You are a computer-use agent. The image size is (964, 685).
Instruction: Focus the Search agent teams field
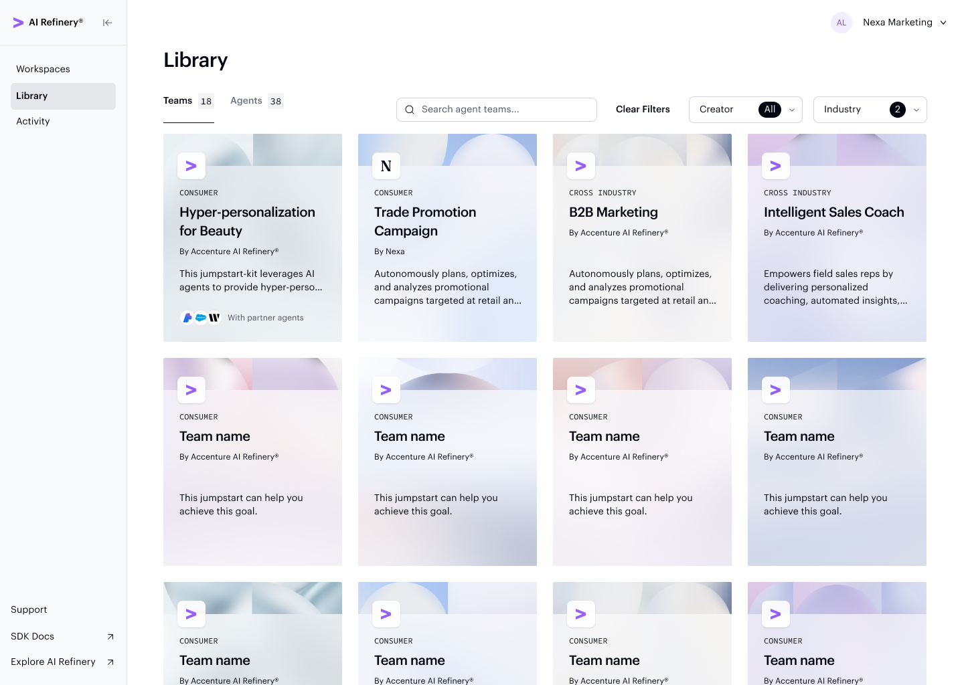497,110
